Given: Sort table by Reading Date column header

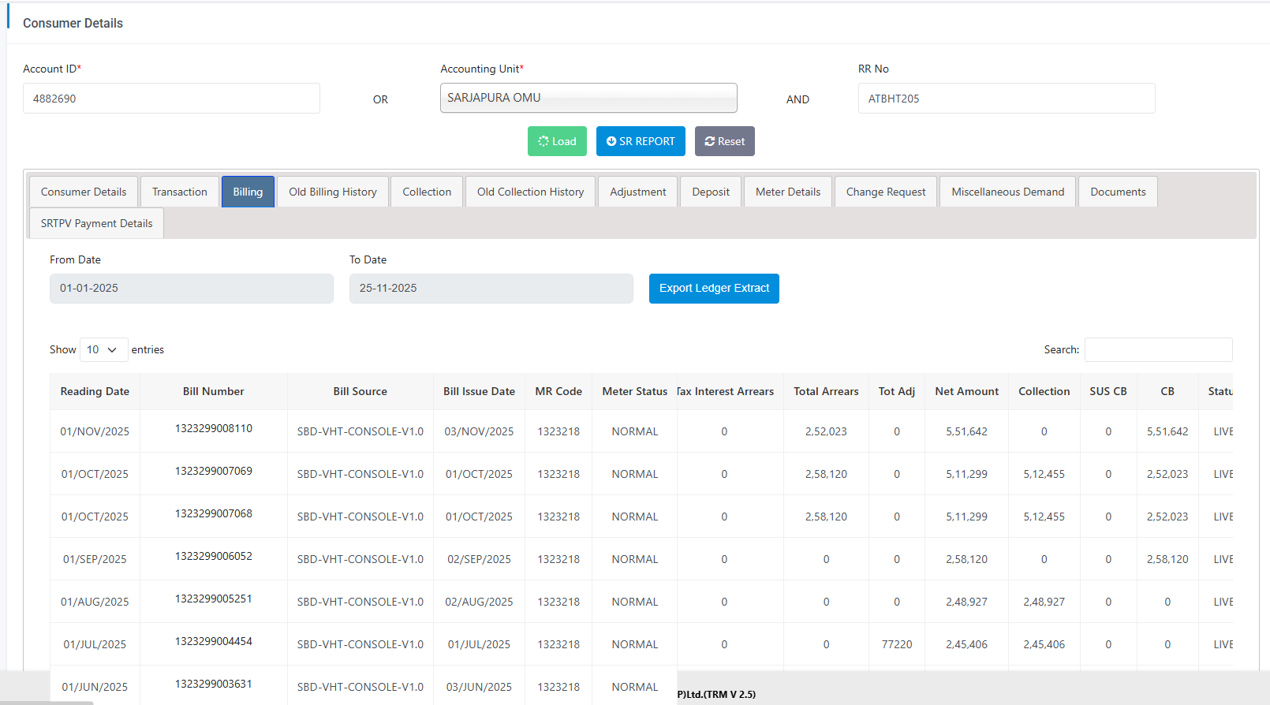Looking at the screenshot, I should point(95,391).
